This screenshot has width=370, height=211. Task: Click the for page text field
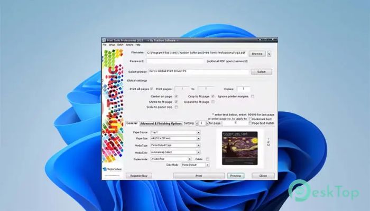point(235,123)
